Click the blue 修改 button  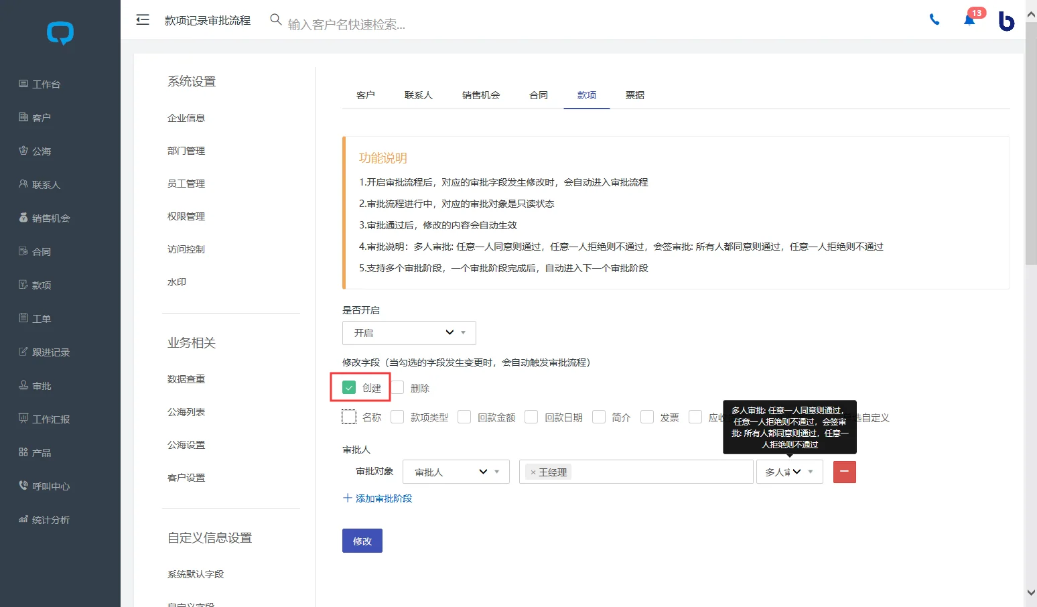coord(362,541)
